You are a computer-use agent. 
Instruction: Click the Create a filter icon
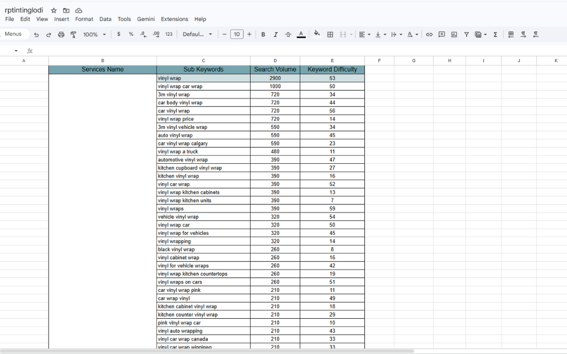pyautogui.click(x=466, y=35)
